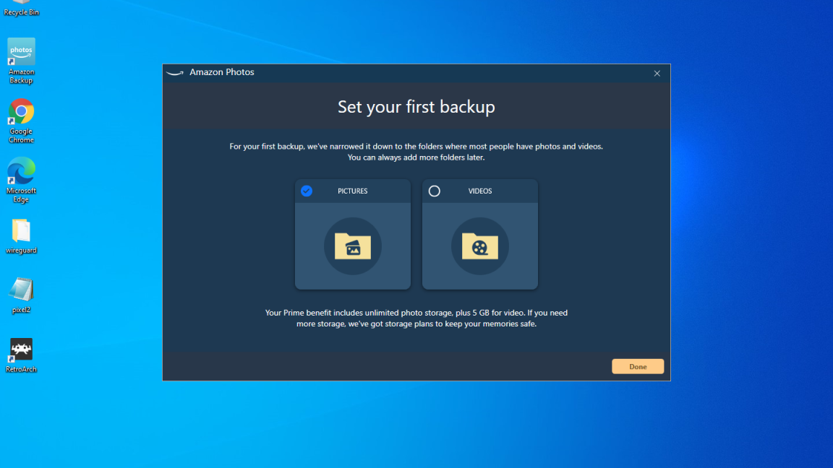
Task: Click the Pictures folder icon with image
Action: (x=353, y=246)
